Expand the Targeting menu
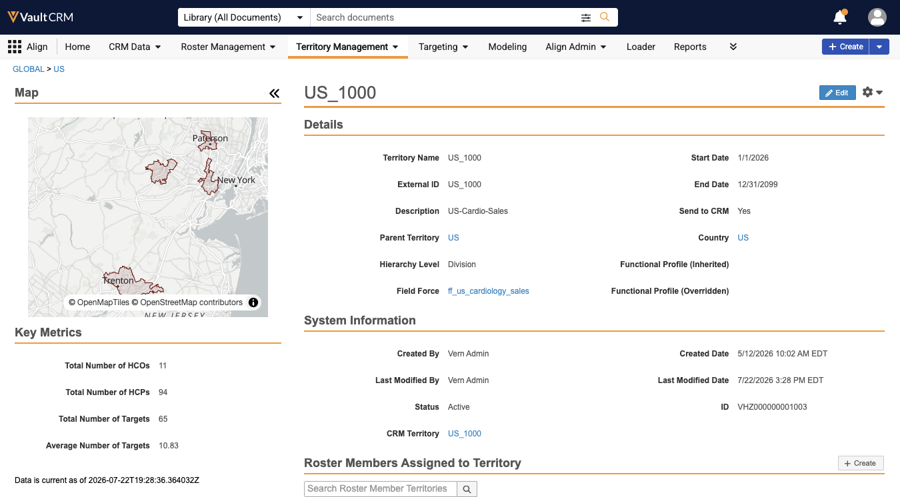The image size is (900, 497). 443,47
